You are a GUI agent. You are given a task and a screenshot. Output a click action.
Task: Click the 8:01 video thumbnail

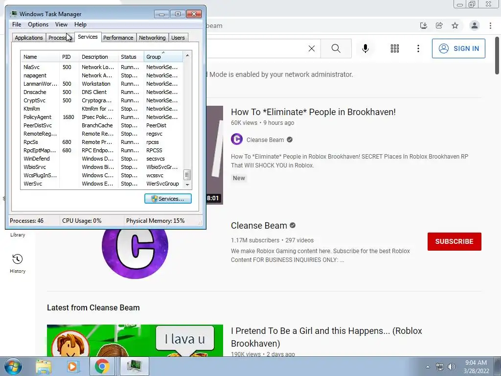[x=214, y=155]
